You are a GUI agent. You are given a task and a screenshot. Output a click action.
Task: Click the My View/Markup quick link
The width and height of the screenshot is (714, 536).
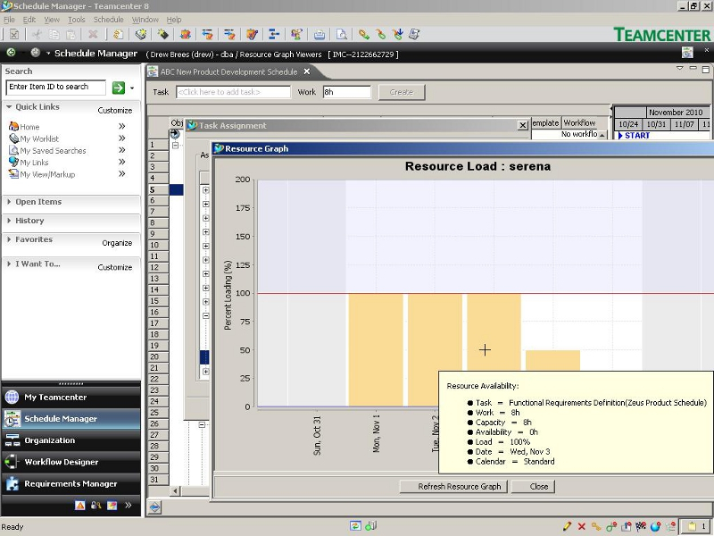47,174
